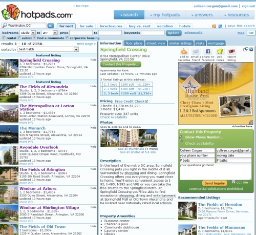
Task: Open the orange RSS feed icon
Action: 214,26
